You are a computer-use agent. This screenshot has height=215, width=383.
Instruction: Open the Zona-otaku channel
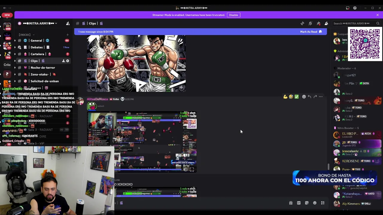coord(44,74)
